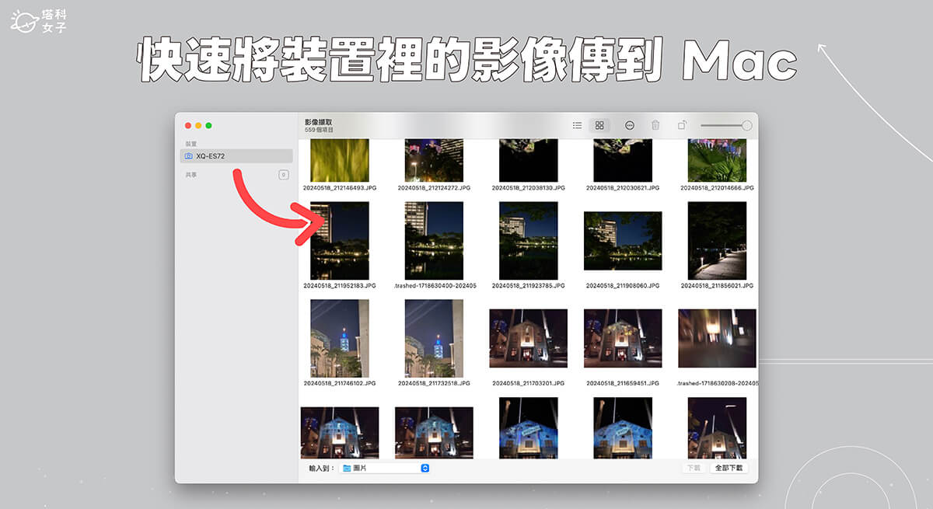
Task: Select the XQ-ES72 device in sidebar
Action: click(236, 156)
